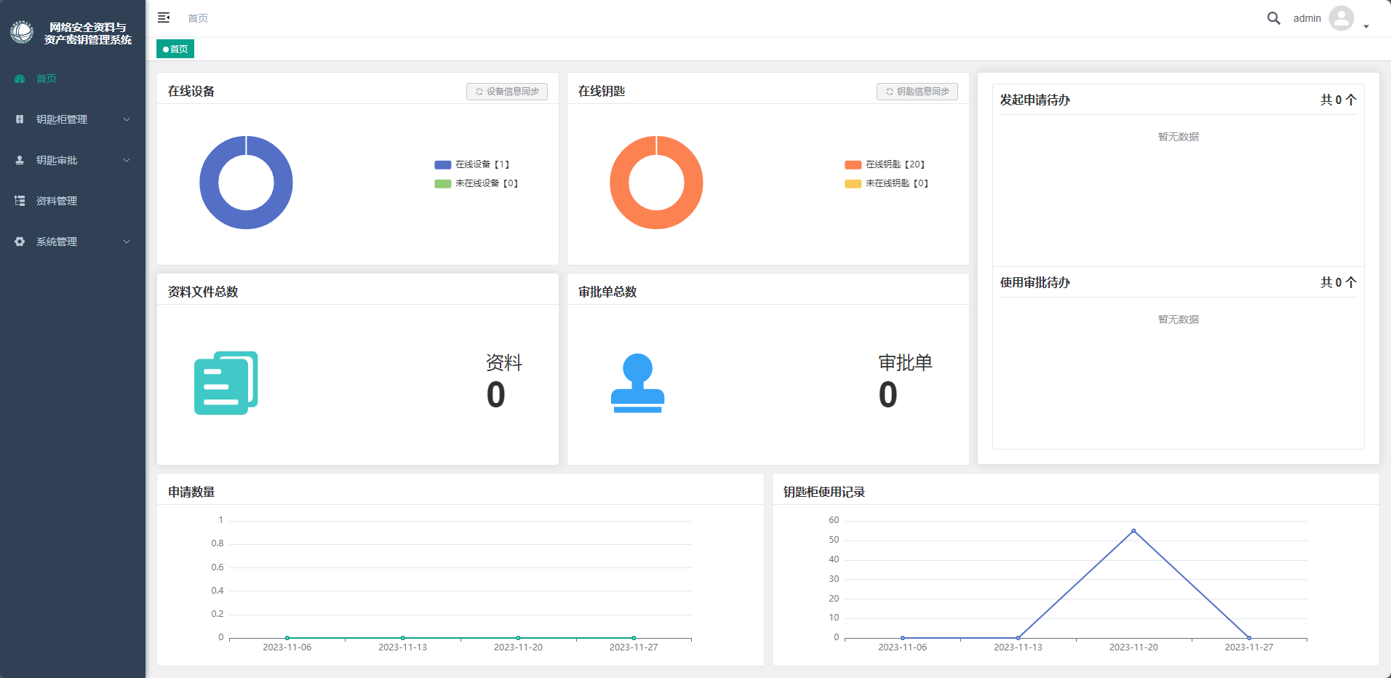Screen dimensions: 1391x678
Task: Click the 钥匙柜管理 sidebar icon
Action: coord(20,119)
